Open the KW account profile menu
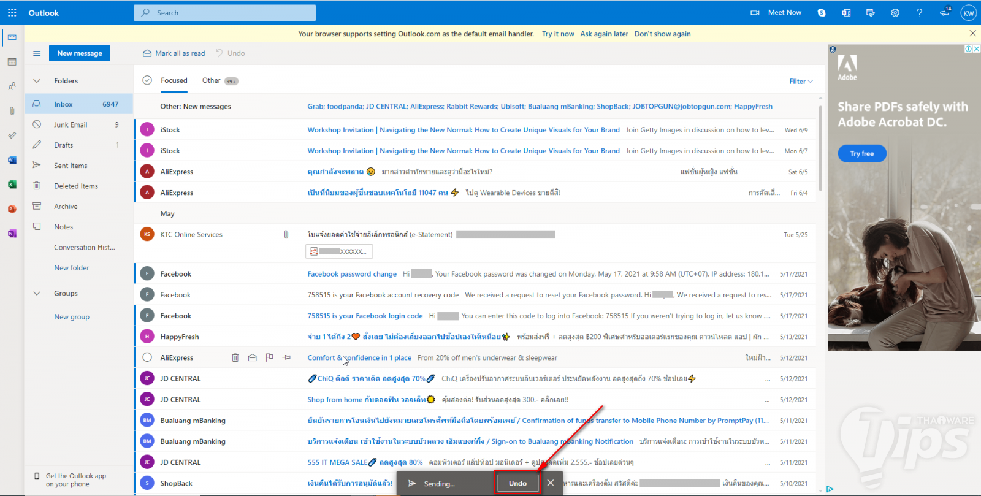The height and width of the screenshot is (496, 981). (969, 13)
